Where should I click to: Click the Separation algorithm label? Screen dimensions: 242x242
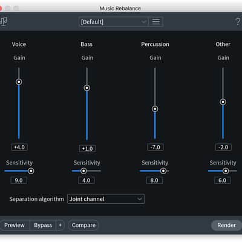[x=36, y=199]
